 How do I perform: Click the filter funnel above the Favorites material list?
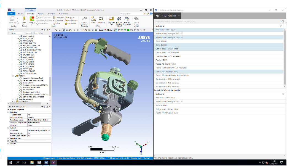[x=281, y=26]
